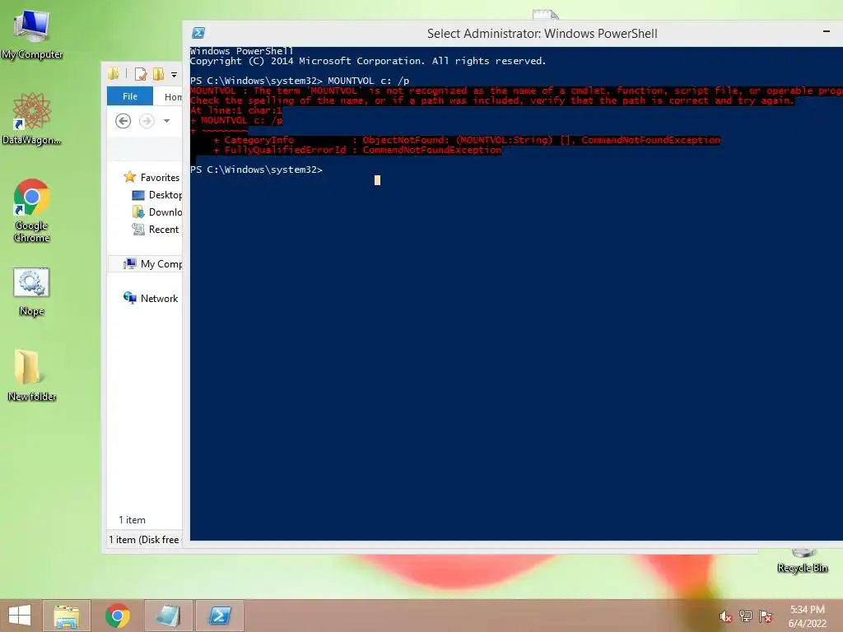The image size is (843, 632).
Task: Select Desktop in the Favorites list
Action: (157, 195)
